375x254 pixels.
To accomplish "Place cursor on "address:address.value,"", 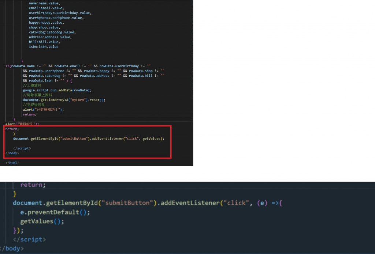I will [x=50, y=37].
